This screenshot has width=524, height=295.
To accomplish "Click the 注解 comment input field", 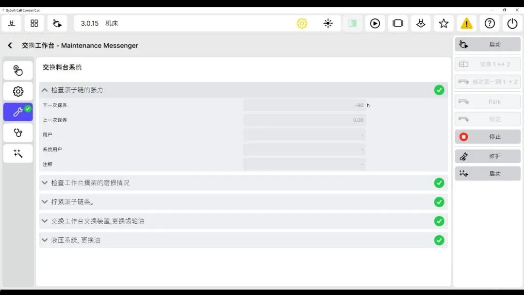I will pyautogui.click(x=304, y=164).
